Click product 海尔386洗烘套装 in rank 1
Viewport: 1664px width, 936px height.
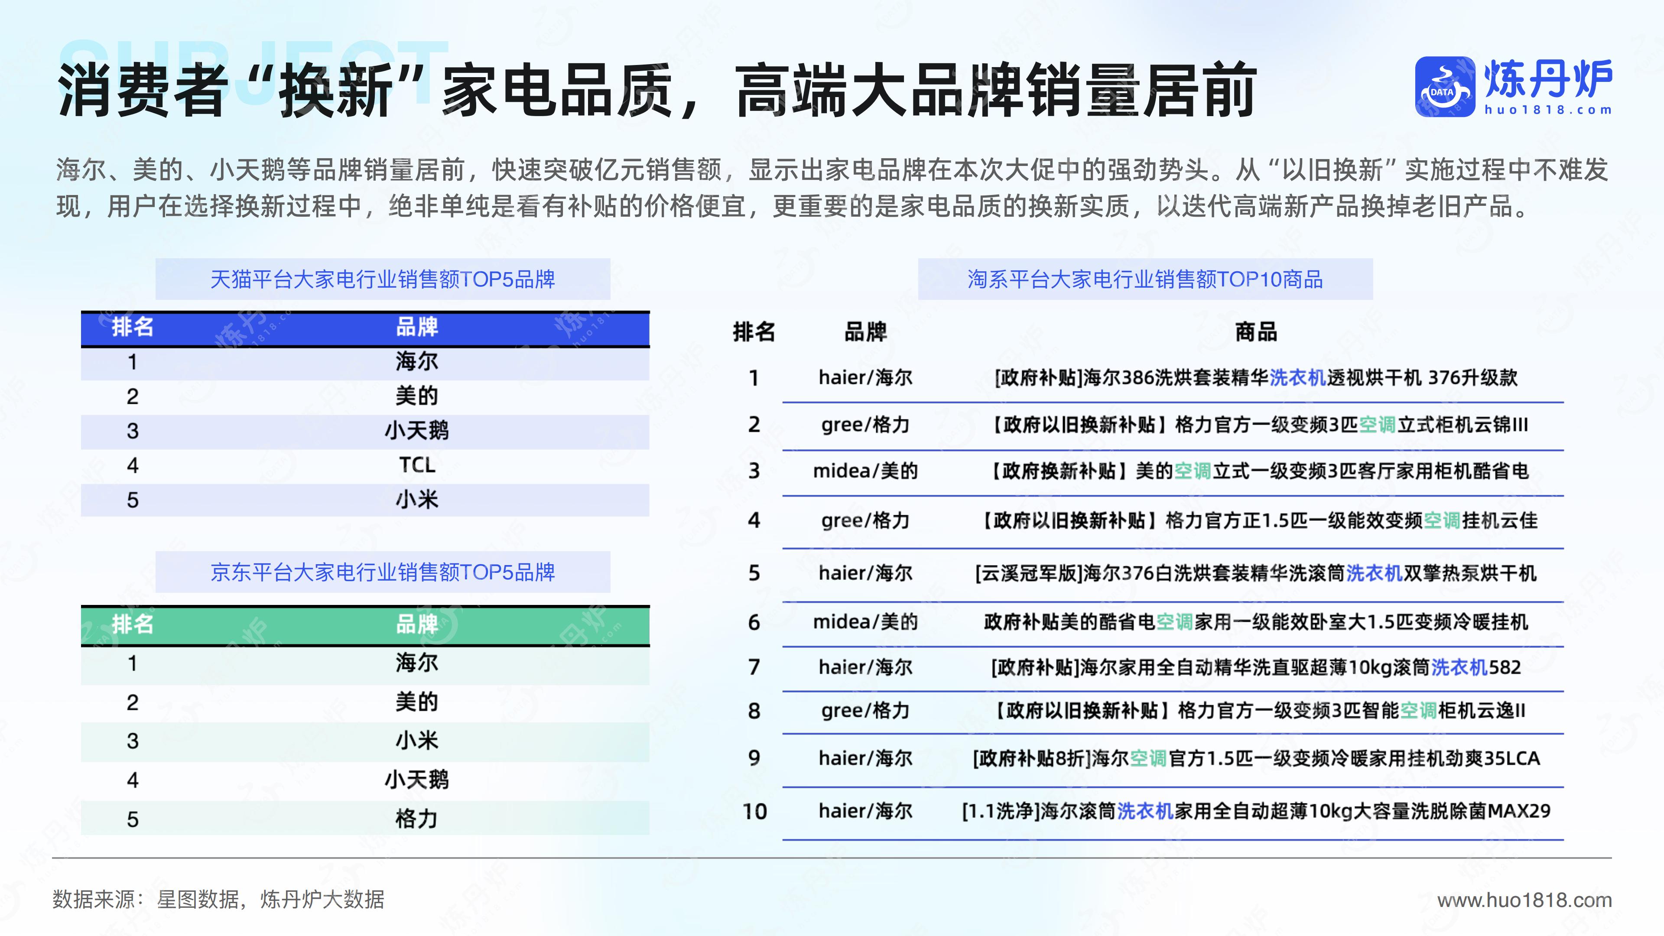click(1256, 377)
